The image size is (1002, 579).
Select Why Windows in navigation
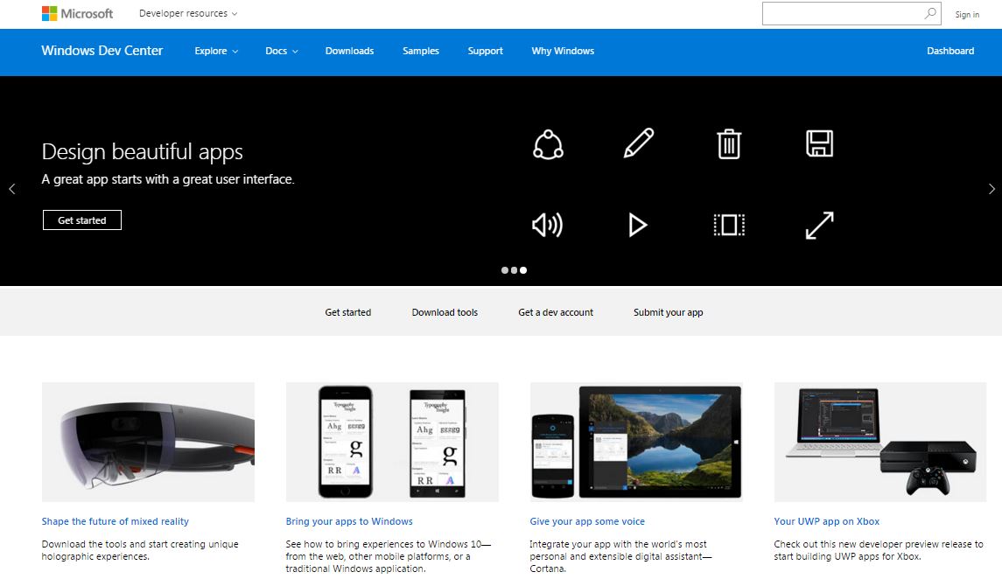click(563, 51)
